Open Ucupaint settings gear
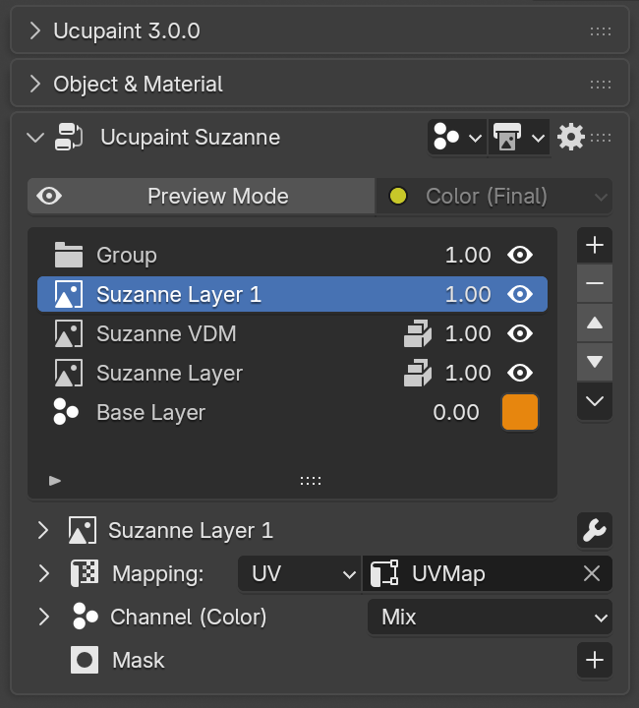 tap(571, 138)
